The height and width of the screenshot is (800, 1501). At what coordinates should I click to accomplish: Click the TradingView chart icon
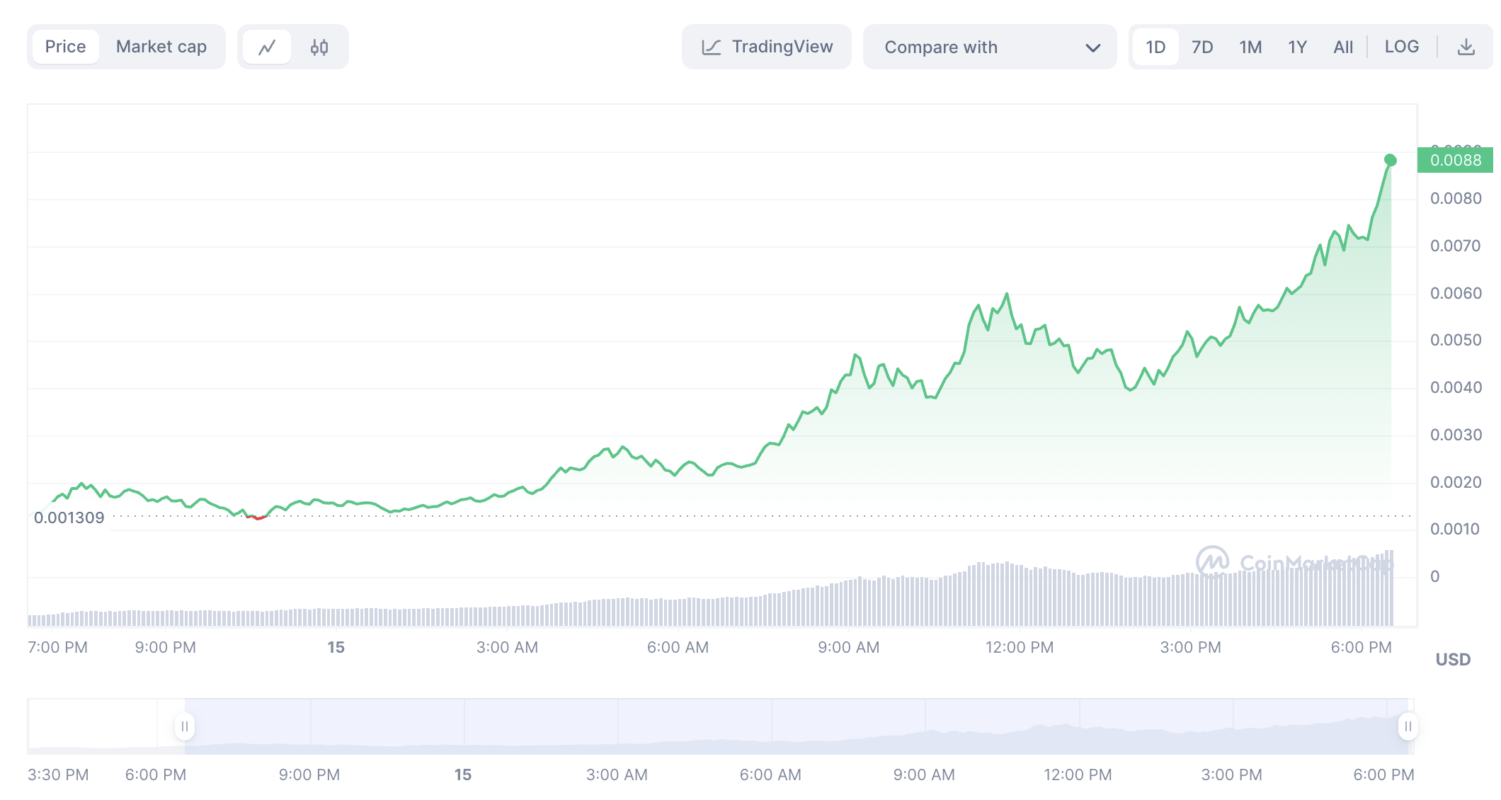(712, 47)
